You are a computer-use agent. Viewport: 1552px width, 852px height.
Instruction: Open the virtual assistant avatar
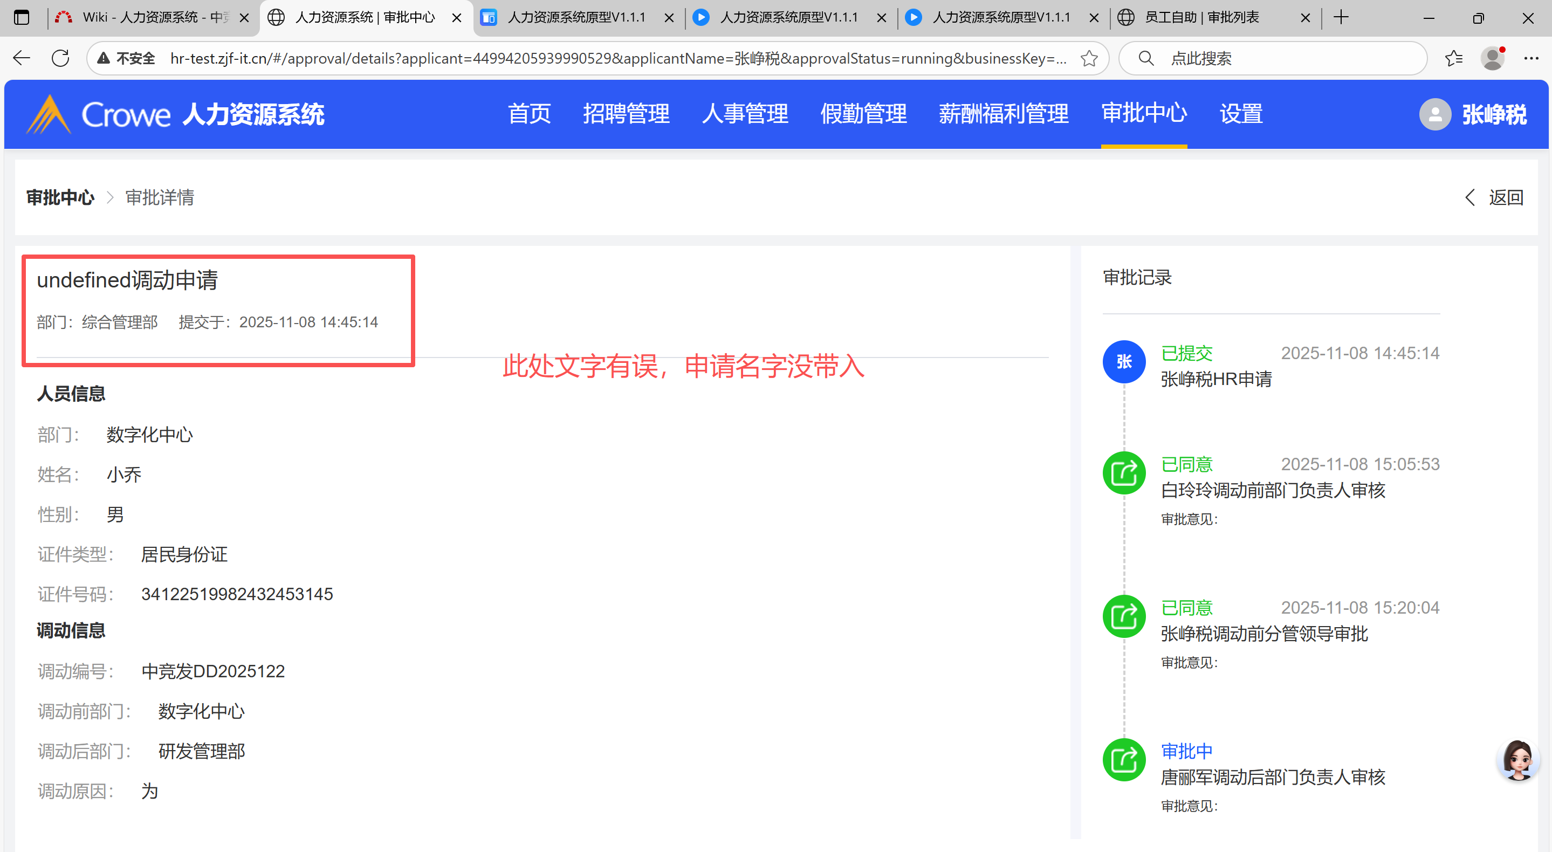point(1517,760)
